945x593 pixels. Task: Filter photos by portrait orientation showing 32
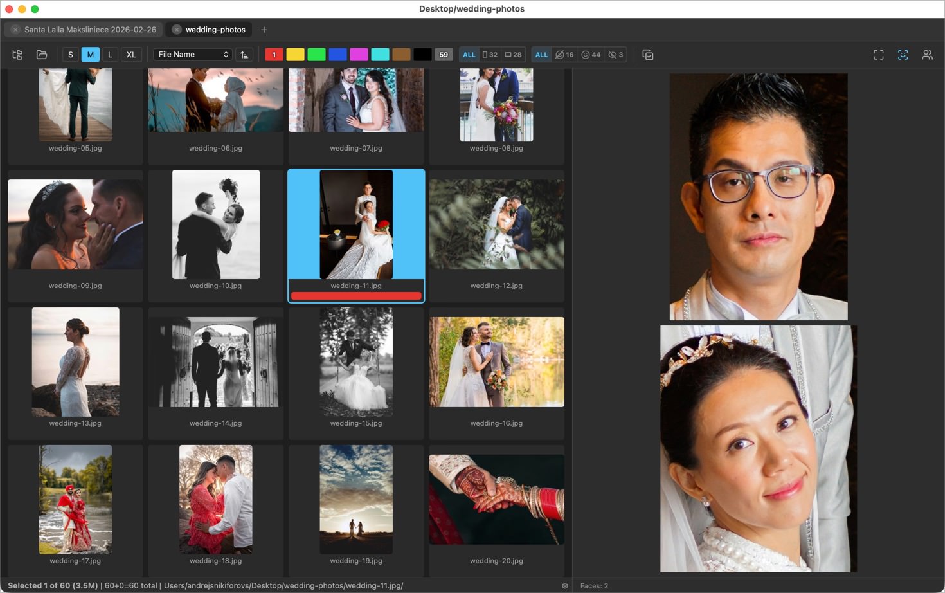coord(492,54)
